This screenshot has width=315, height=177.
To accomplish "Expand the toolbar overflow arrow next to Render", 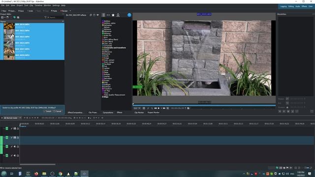I will click(70, 11).
